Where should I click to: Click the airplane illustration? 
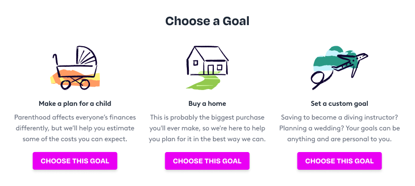[x=350, y=64]
